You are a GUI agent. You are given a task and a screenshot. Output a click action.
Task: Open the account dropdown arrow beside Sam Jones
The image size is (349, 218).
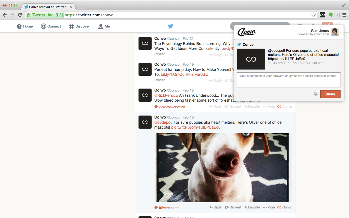[x=341, y=32]
